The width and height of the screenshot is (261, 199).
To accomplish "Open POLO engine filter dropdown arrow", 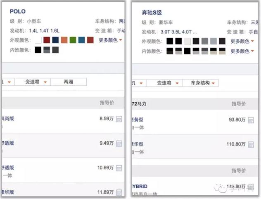I will [x=9, y=82].
